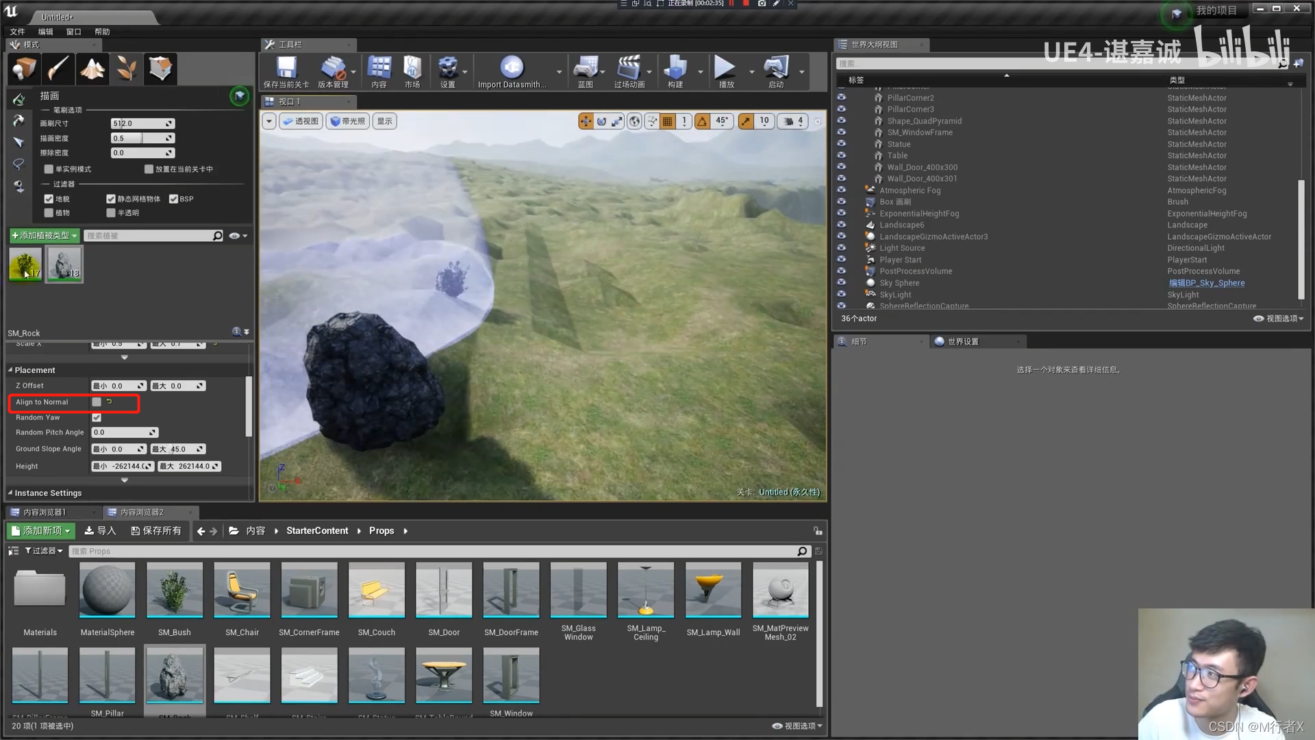This screenshot has width=1315, height=740.
Task: Uncheck the Random Yaw checkbox
Action: click(97, 417)
